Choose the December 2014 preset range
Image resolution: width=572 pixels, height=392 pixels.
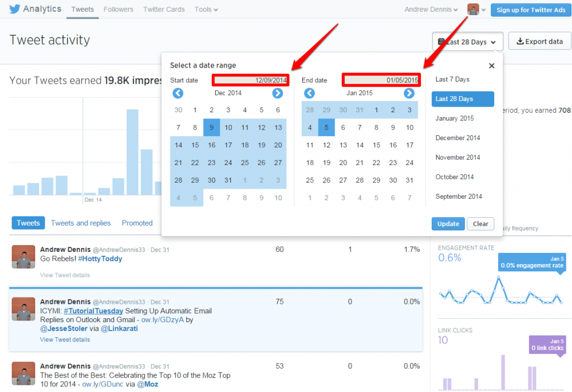pos(457,138)
